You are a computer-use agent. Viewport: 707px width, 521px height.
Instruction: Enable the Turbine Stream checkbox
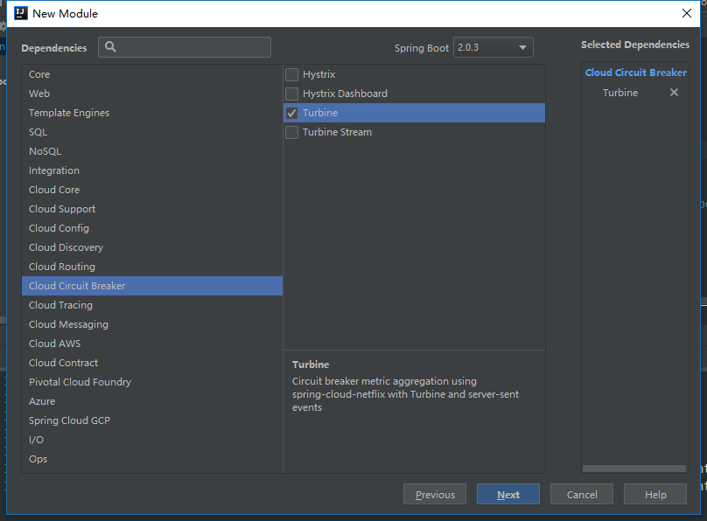click(x=291, y=132)
